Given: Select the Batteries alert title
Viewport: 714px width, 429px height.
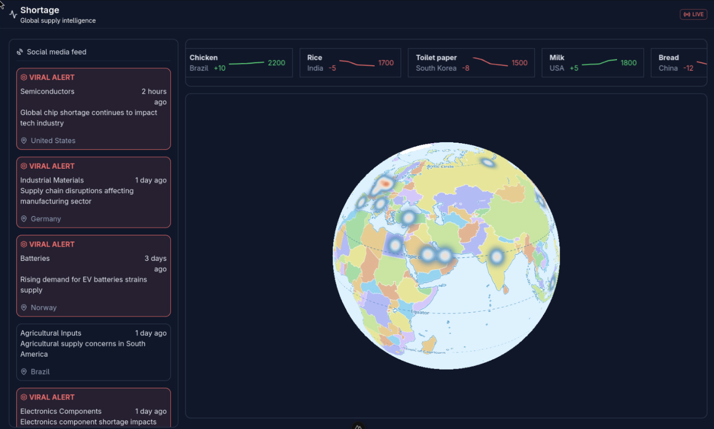Looking at the screenshot, I should [35, 258].
